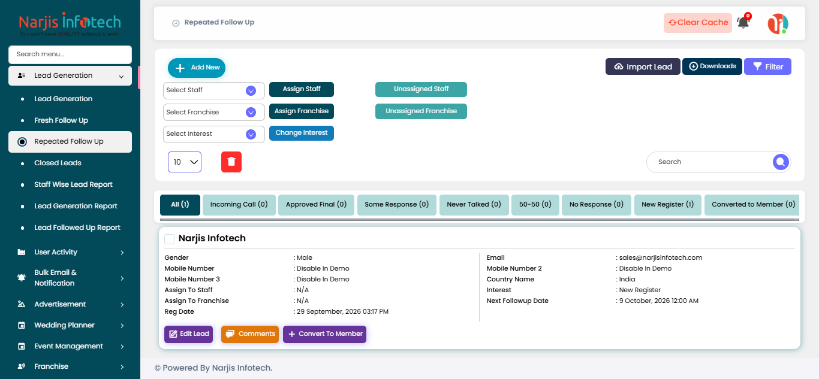Click the Edit Lead button
Image resolution: width=819 pixels, height=379 pixels.
188,334
